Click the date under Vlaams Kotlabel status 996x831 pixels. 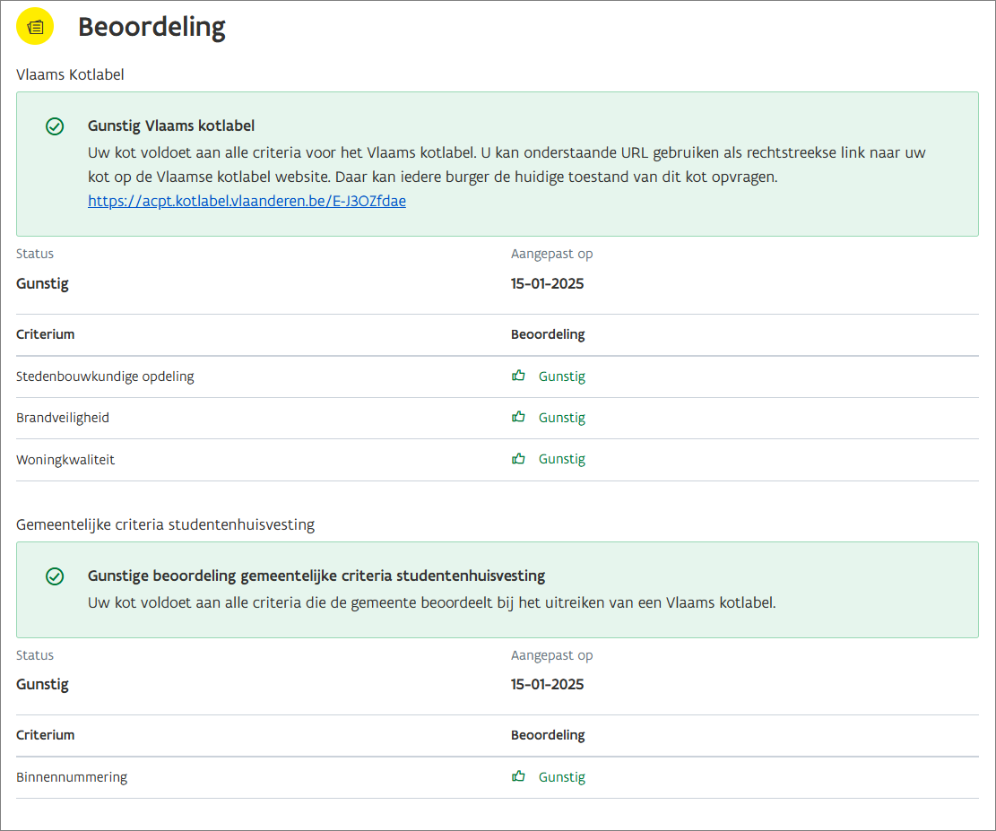click(547, 283)
